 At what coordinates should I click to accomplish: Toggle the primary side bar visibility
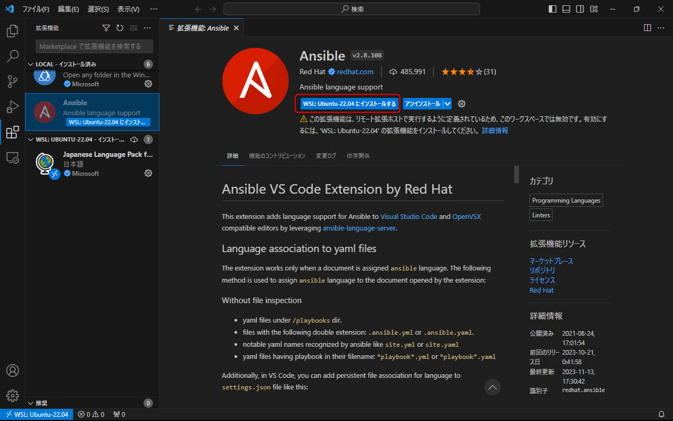point(552,9)
